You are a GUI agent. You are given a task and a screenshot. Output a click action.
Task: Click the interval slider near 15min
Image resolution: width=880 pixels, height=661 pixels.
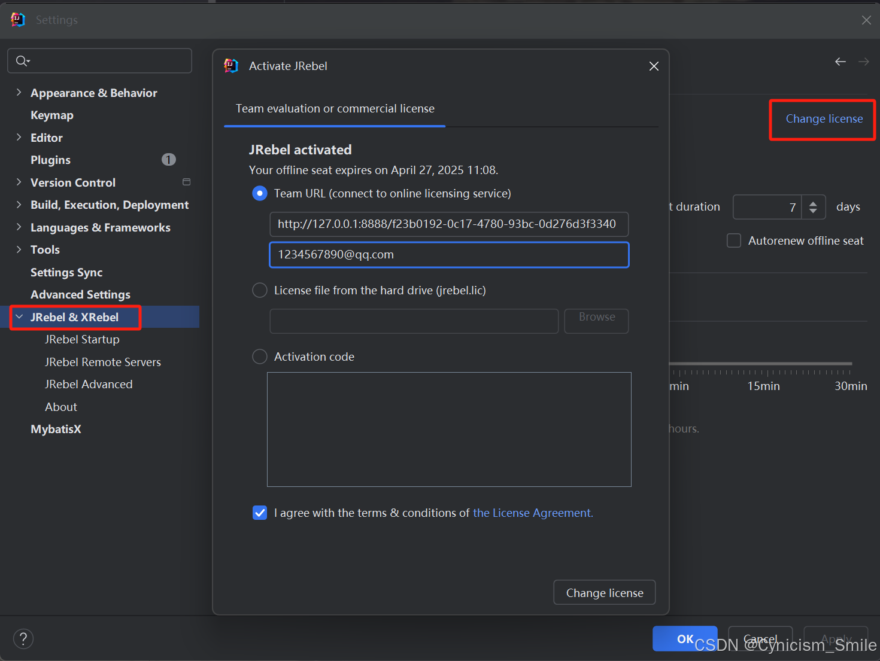[x=763, y=364]
